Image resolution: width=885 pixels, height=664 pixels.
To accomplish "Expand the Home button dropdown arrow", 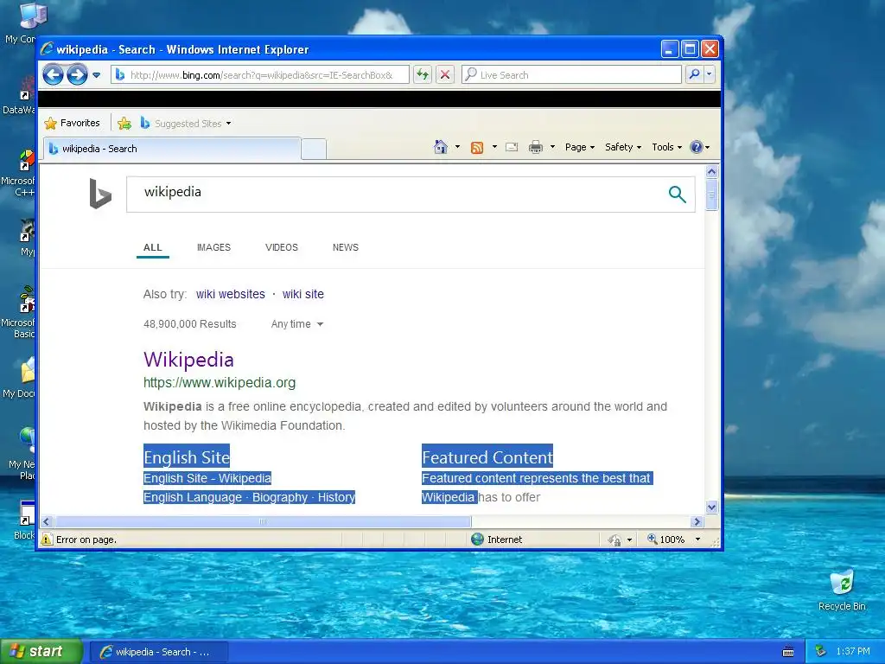I will coord(457,147).
